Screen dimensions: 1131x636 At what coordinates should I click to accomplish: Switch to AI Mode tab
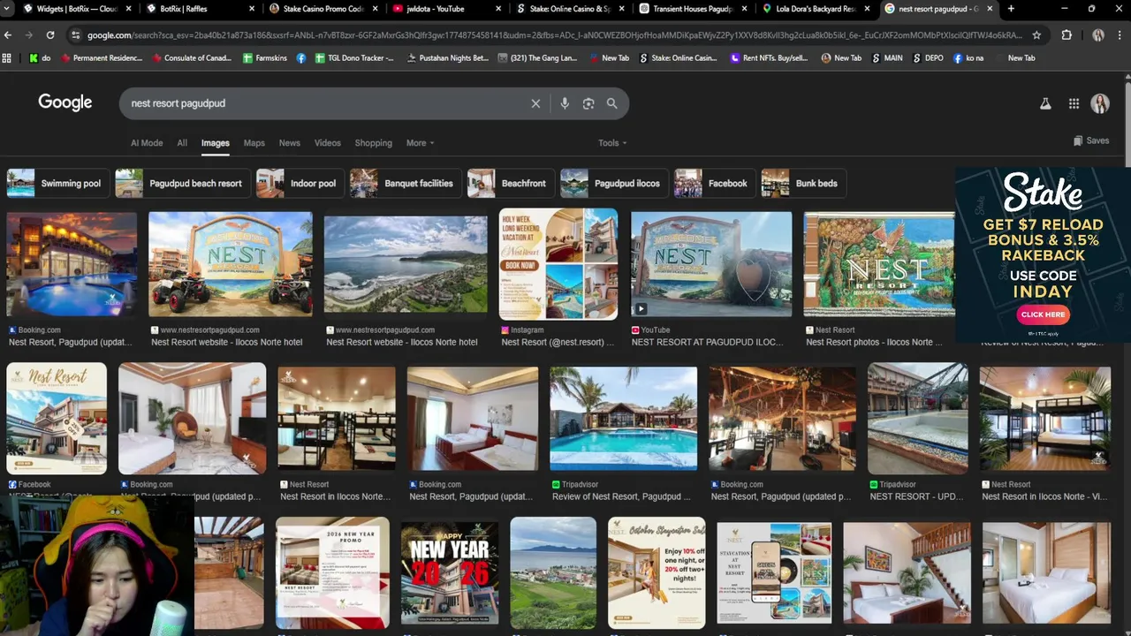click(x=147, y=143)
